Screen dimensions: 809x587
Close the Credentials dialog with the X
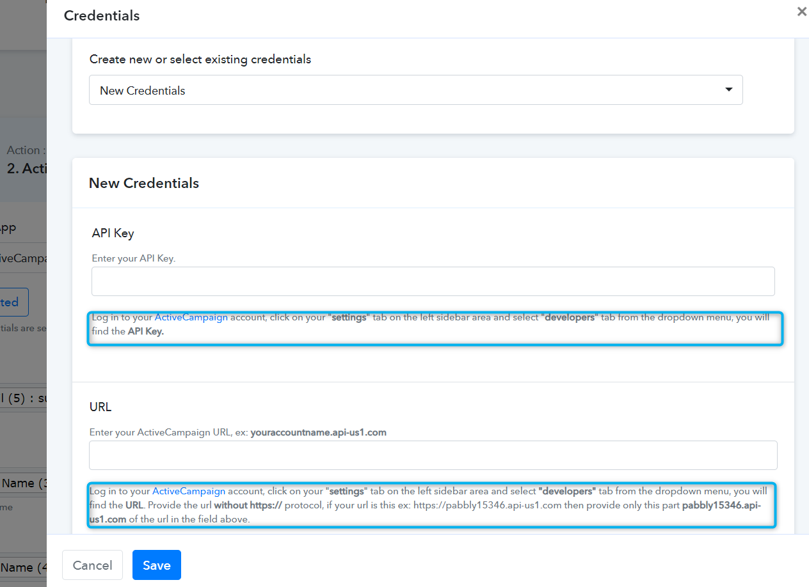pyautogui.click(x=801, y=12)
